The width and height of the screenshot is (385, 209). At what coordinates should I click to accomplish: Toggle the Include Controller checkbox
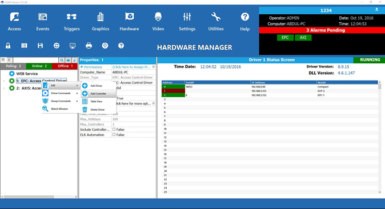114,129
